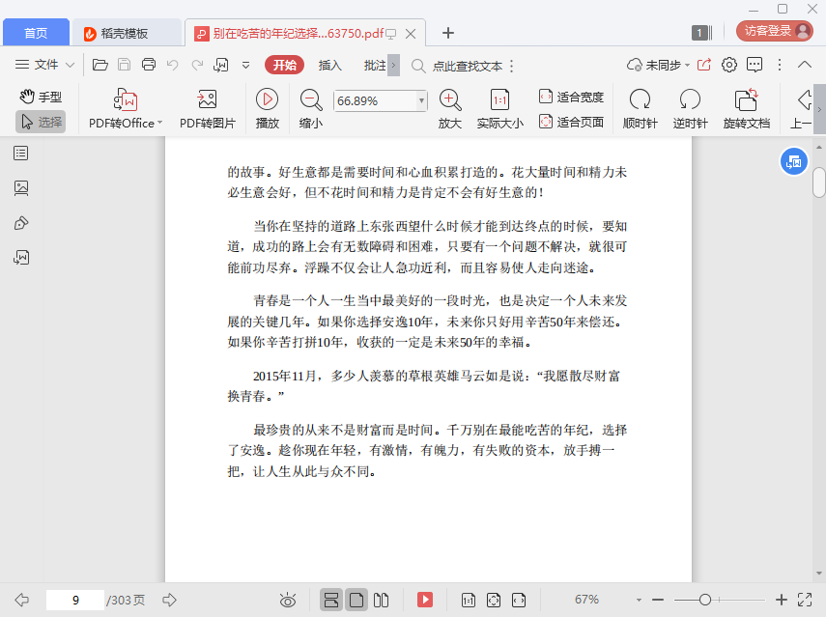Toggle eye protection mode icon in status bar

287,600
